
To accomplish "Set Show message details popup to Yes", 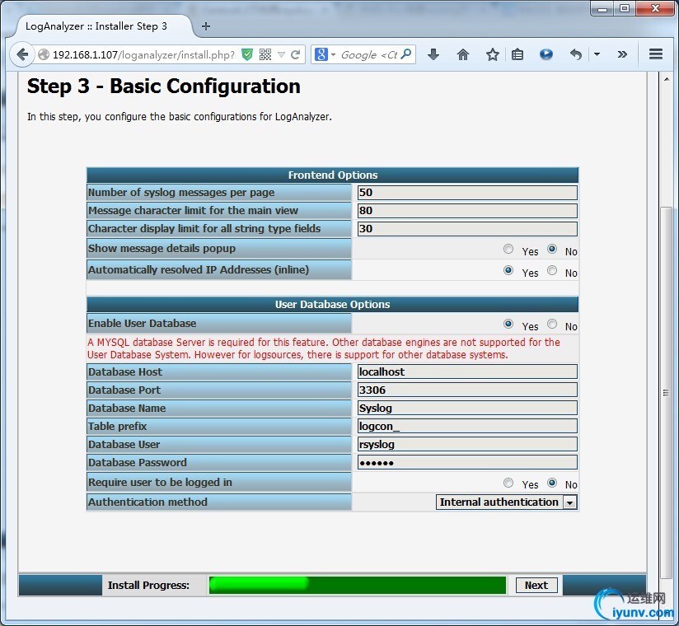I will (x=508, y=249).
